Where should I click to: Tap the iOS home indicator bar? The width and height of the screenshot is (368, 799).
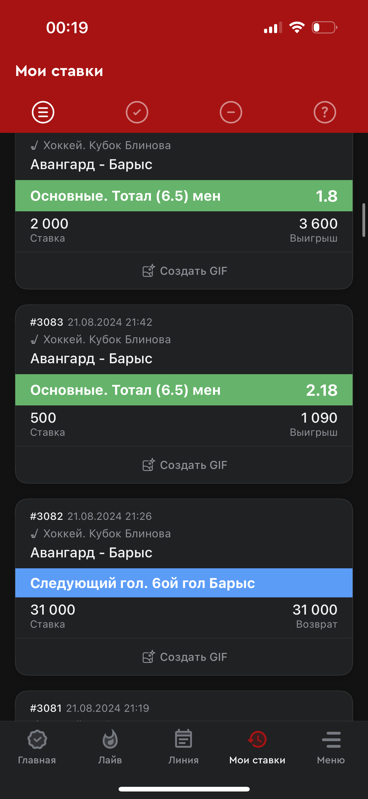(x=184, y=789)
